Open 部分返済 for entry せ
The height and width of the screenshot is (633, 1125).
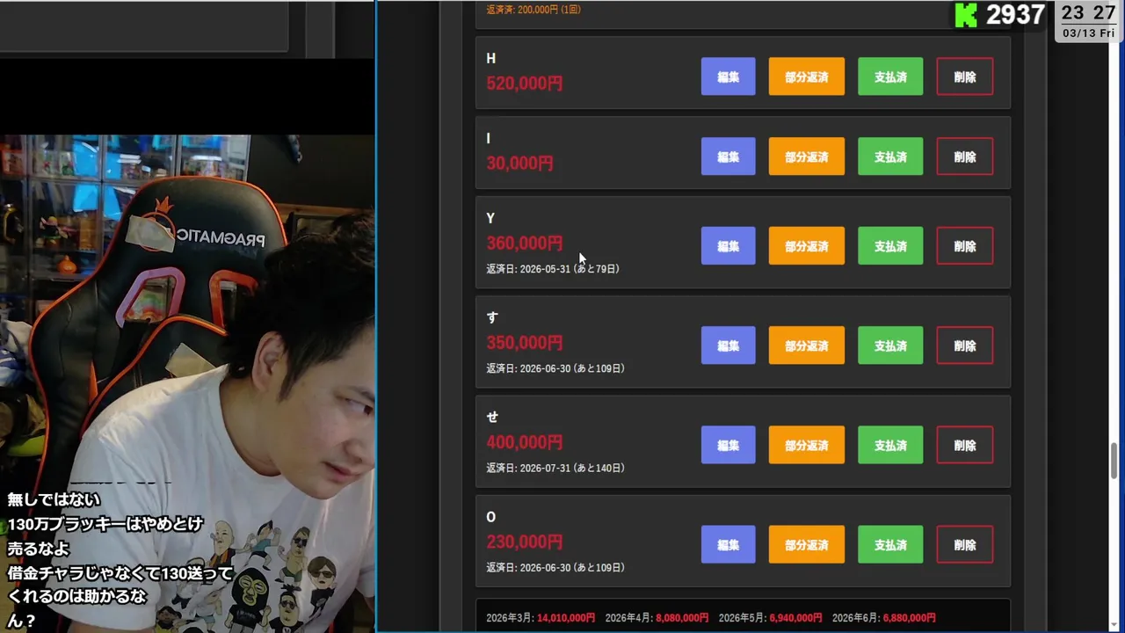coord(806,445)
